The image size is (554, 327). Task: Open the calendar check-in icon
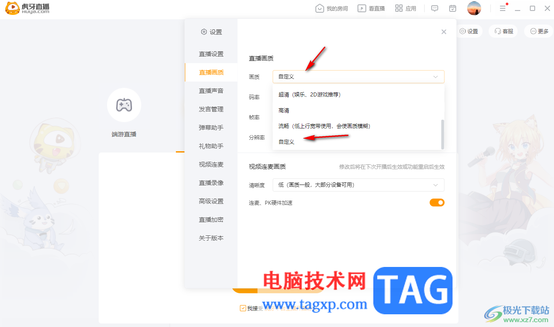(x=453, y=8)
